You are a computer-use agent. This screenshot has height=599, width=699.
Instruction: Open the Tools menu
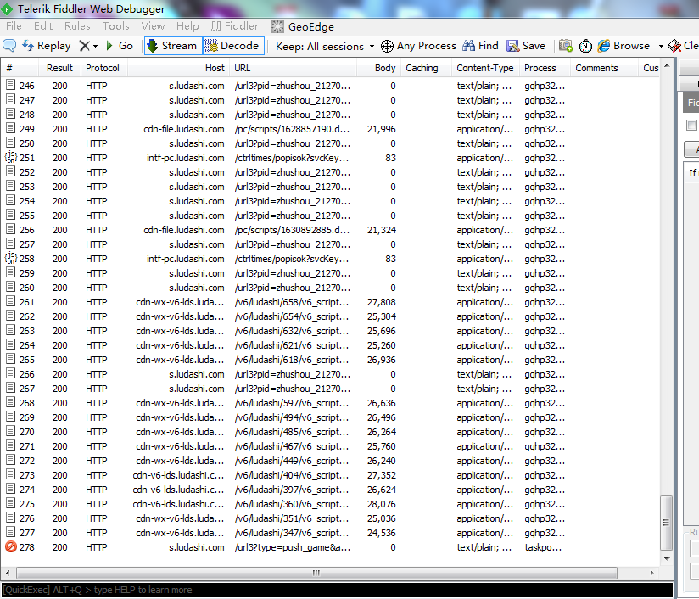click(x=116, y=26)
